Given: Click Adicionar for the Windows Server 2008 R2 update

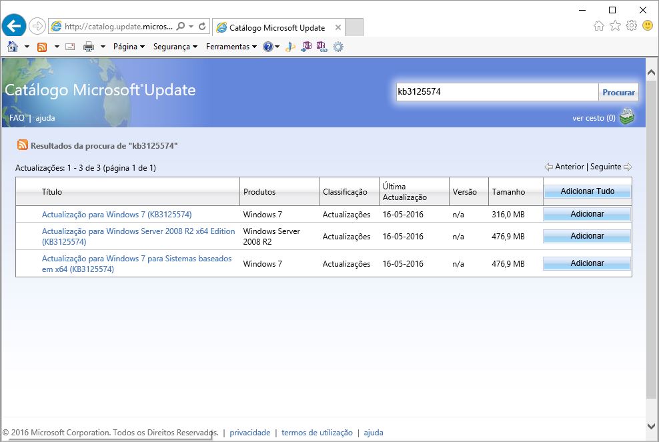Looking at the screenshot, I should pyautogui.click(x=587, y=236).
